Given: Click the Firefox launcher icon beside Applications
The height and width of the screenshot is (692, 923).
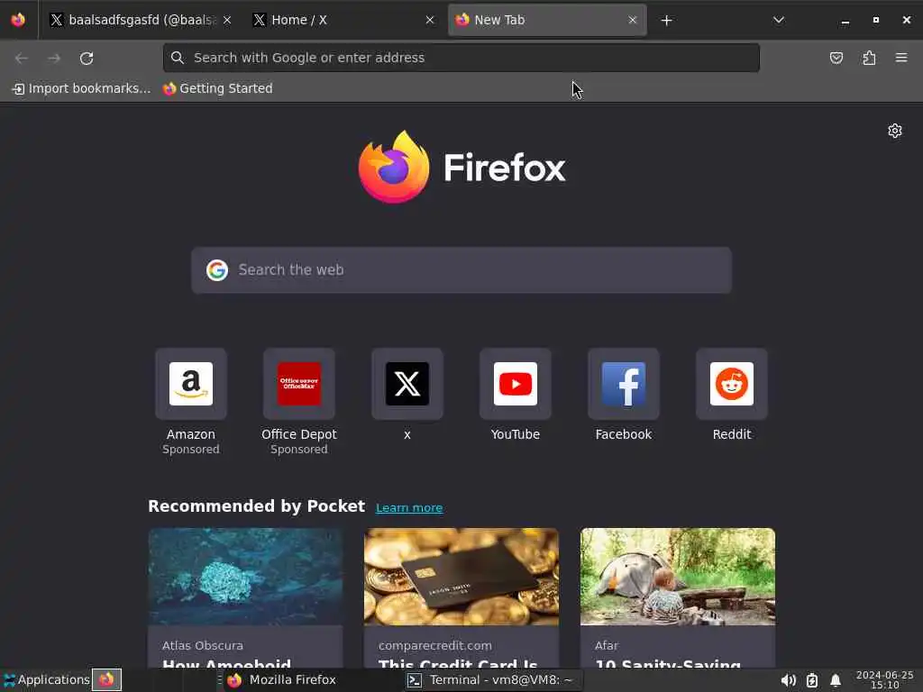Looking at the screenshot, I should coord(106,679).
